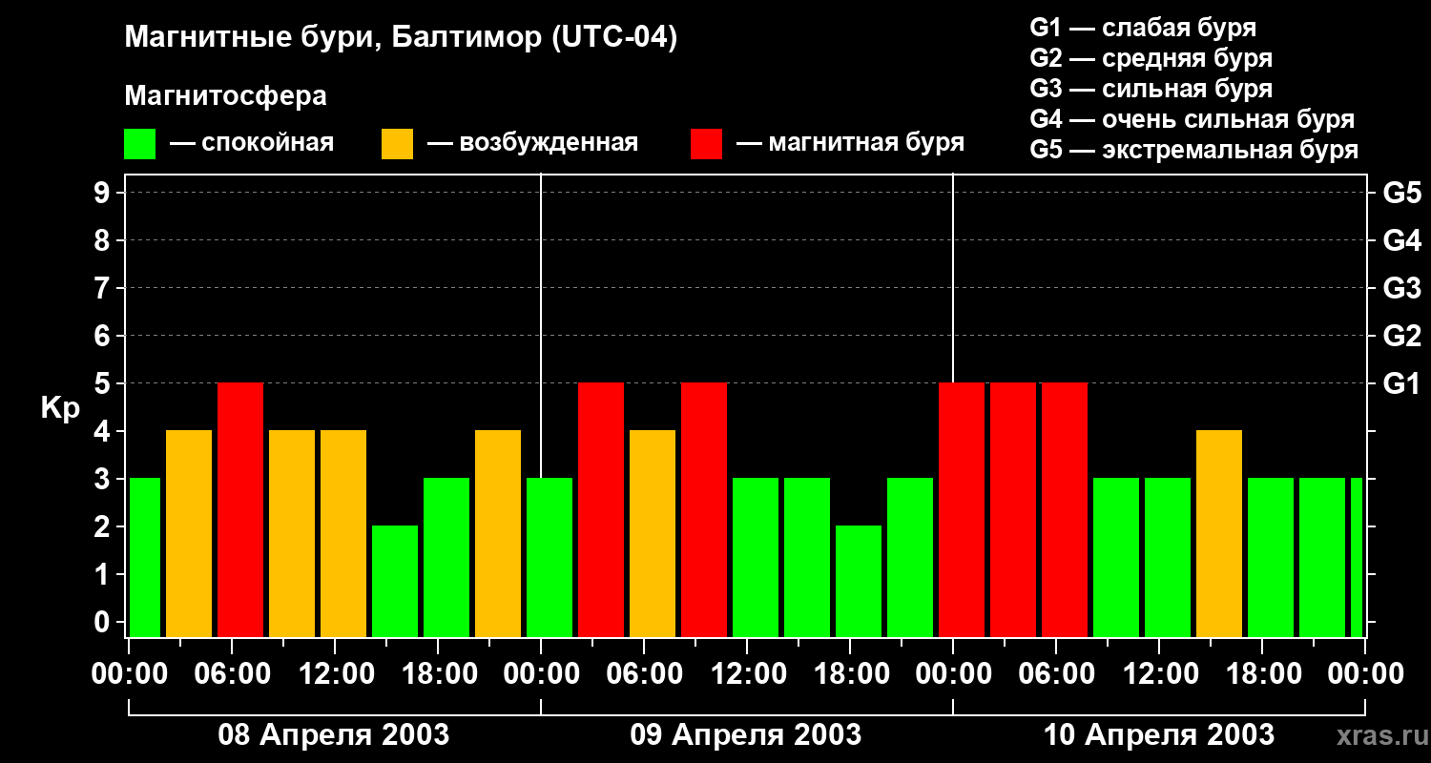Image resolution: width=1431 pixels, height=763 pixels.
Task: Select the orange Kp 4 bar on 09 Апреля
Action: 653,534
